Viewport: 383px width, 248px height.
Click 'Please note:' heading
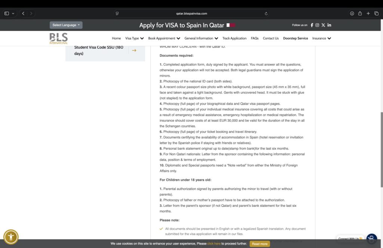click(x=169, y=220)
